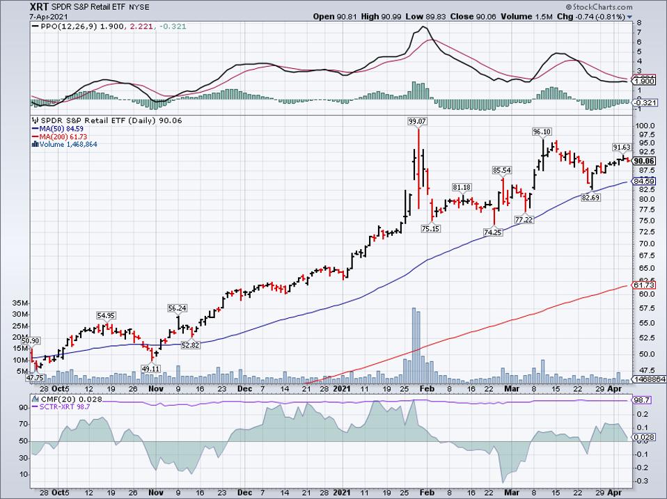Click the 74.25 low price label
This screenshot has width=667, height=499.
pyautogui.click(x=493, y=232)
